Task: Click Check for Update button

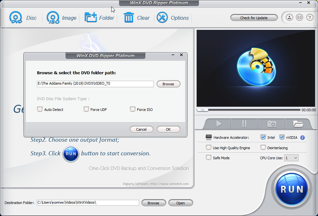Action: [254, 18]
